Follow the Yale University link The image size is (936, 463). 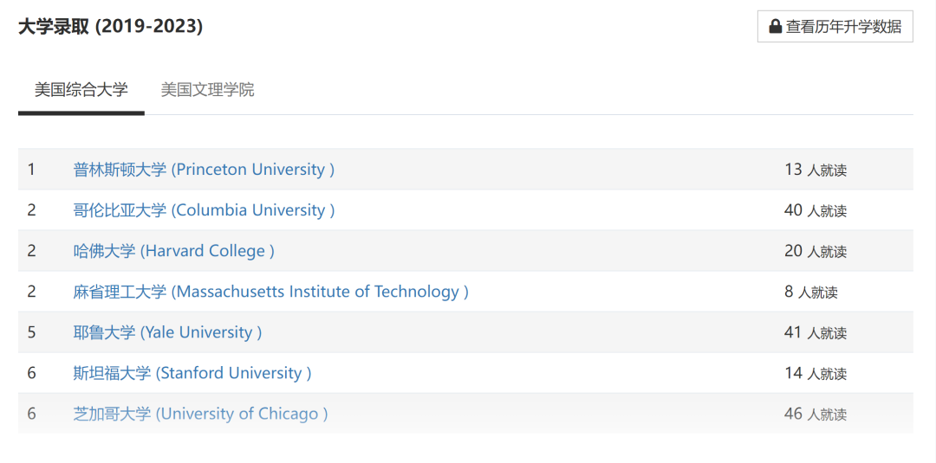point(167,332)
